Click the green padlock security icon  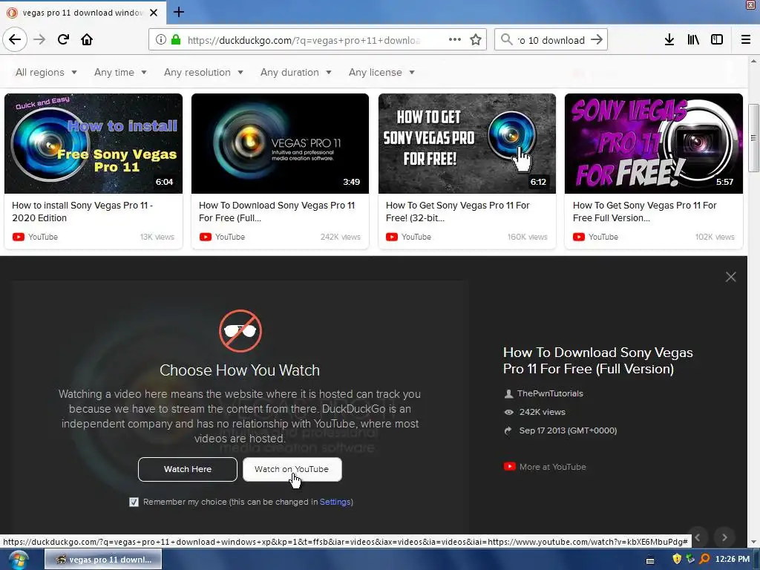click(x=176, y=40)
